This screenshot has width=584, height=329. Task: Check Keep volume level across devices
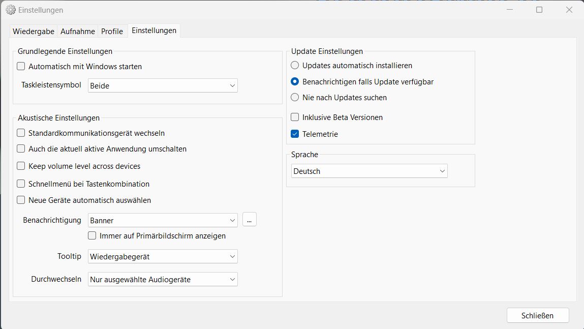tap(21, 166)
